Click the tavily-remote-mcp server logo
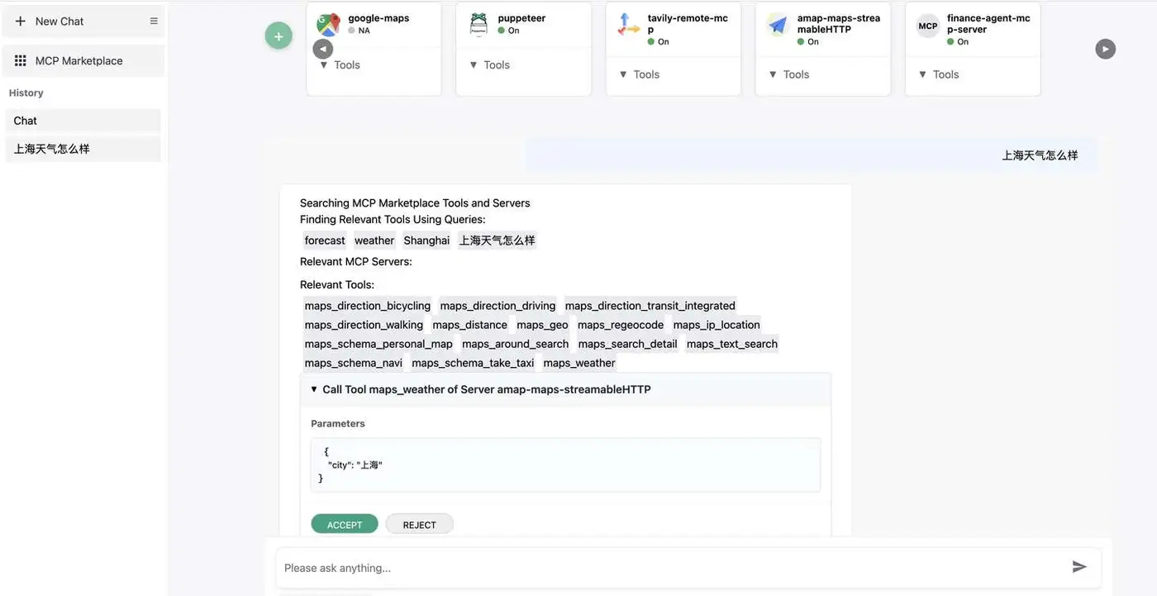The height and width of the screenshot is (596, 1157). tap(628, 24)
